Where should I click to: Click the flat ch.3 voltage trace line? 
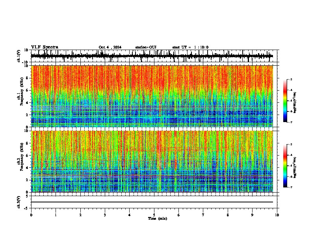[x=152, y=202]
